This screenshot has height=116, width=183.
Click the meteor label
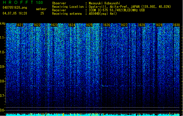[41, 9]
